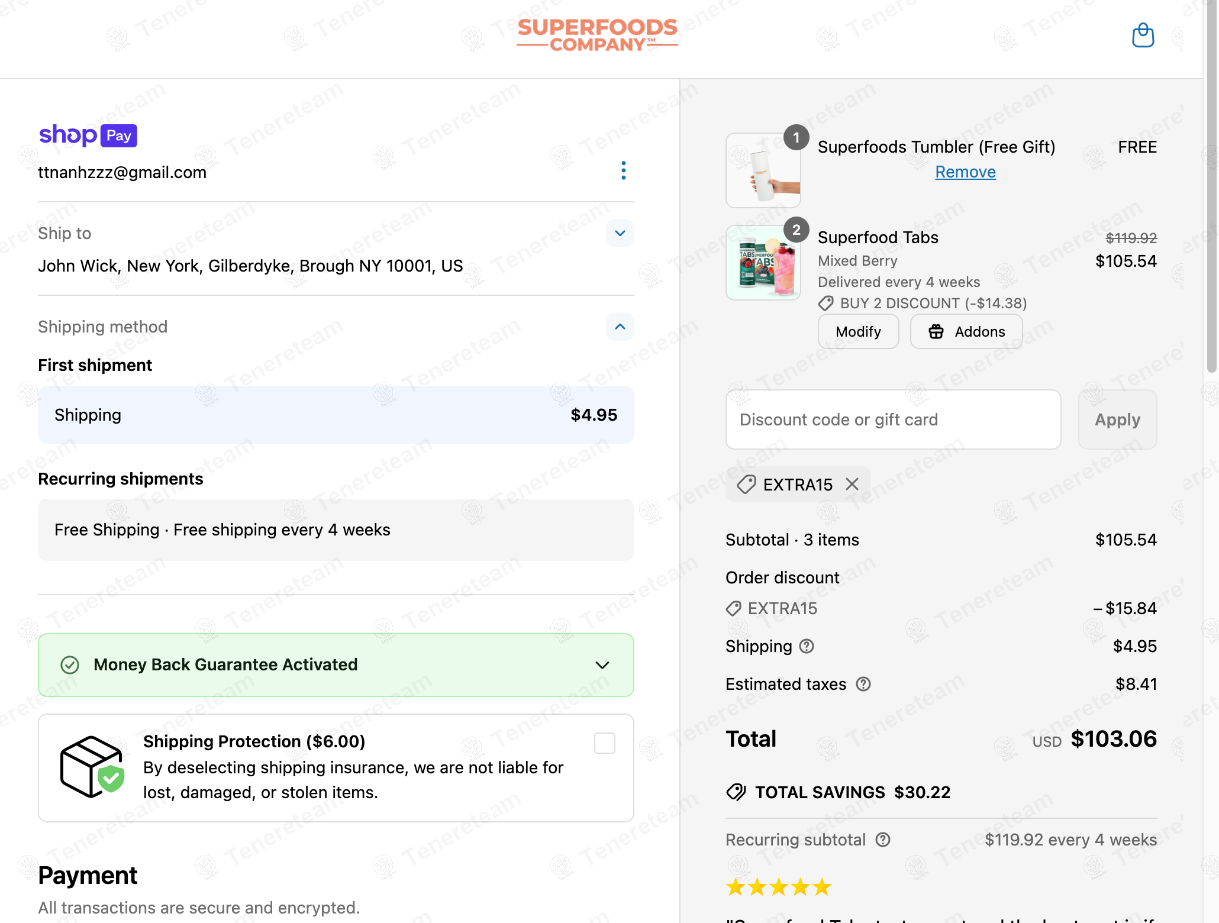Expand the Ship to address section
Screen dimensions: 1219x923
[x=620, y=233]
